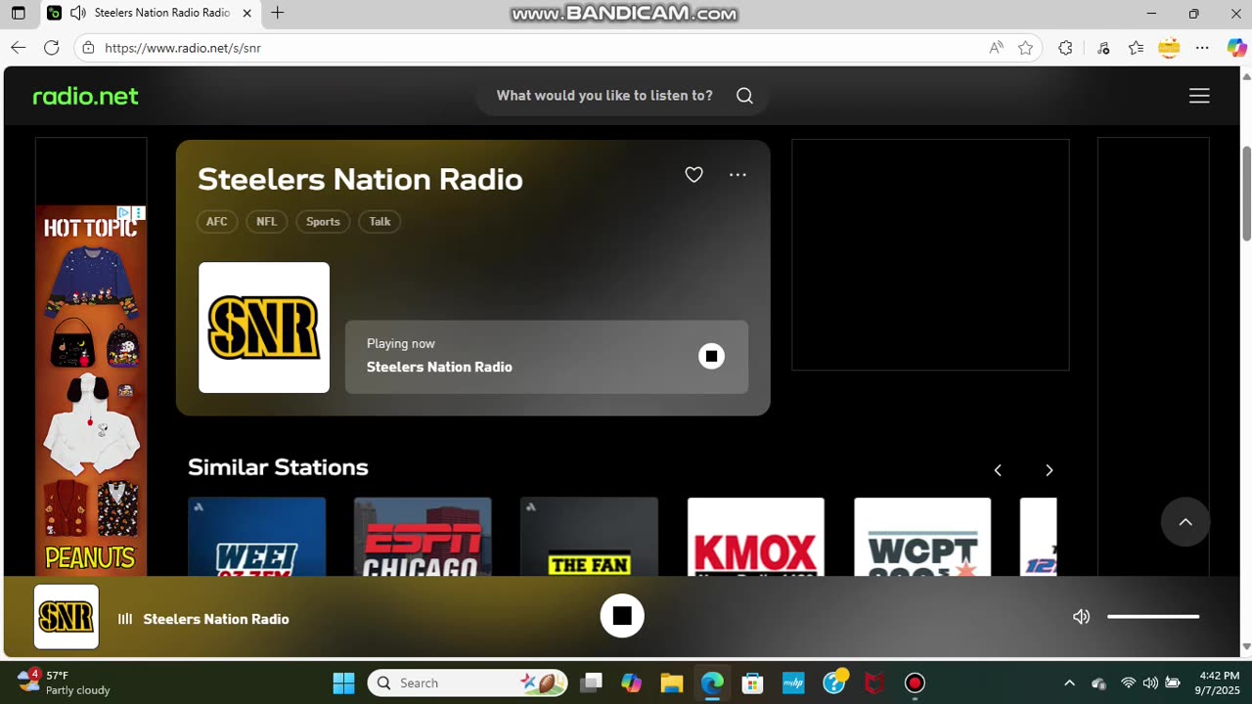Open tab actions menu icon
Image resolution: width=1252 pixels, height=704 pixels.
(18, 13)
